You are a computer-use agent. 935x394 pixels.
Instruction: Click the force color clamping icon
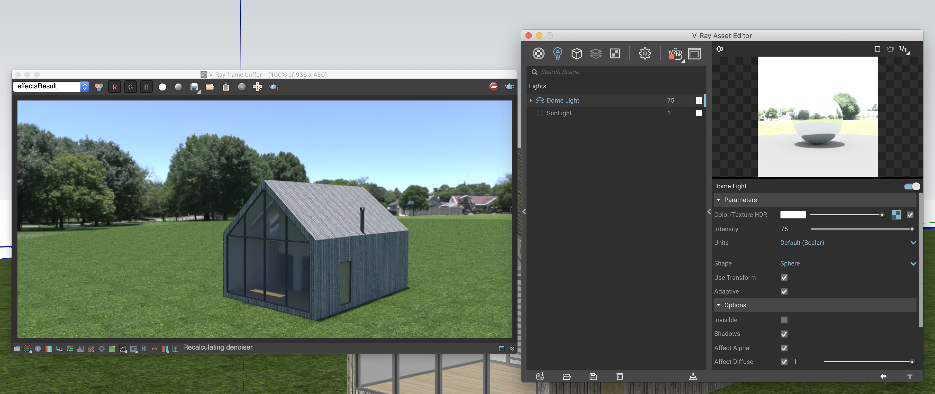coord(27,349)
